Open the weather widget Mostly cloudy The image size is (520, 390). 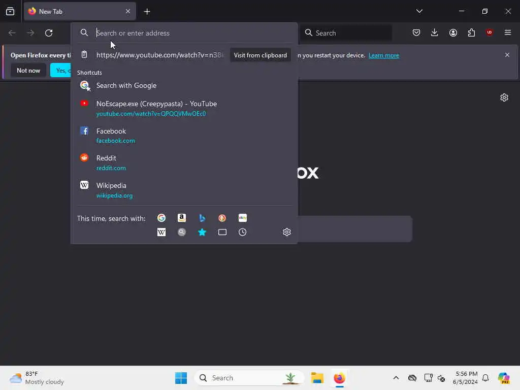(37, 378)
